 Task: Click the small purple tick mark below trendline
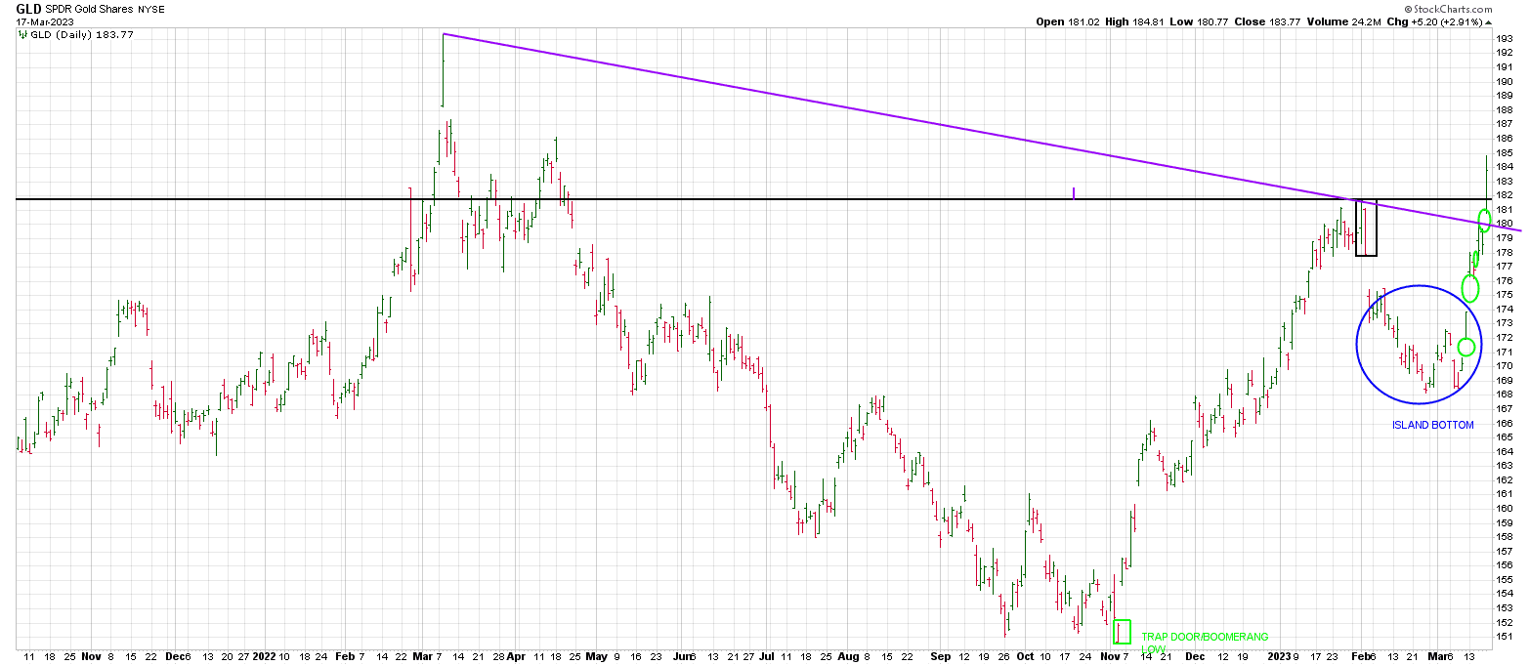pos(1074,192)
